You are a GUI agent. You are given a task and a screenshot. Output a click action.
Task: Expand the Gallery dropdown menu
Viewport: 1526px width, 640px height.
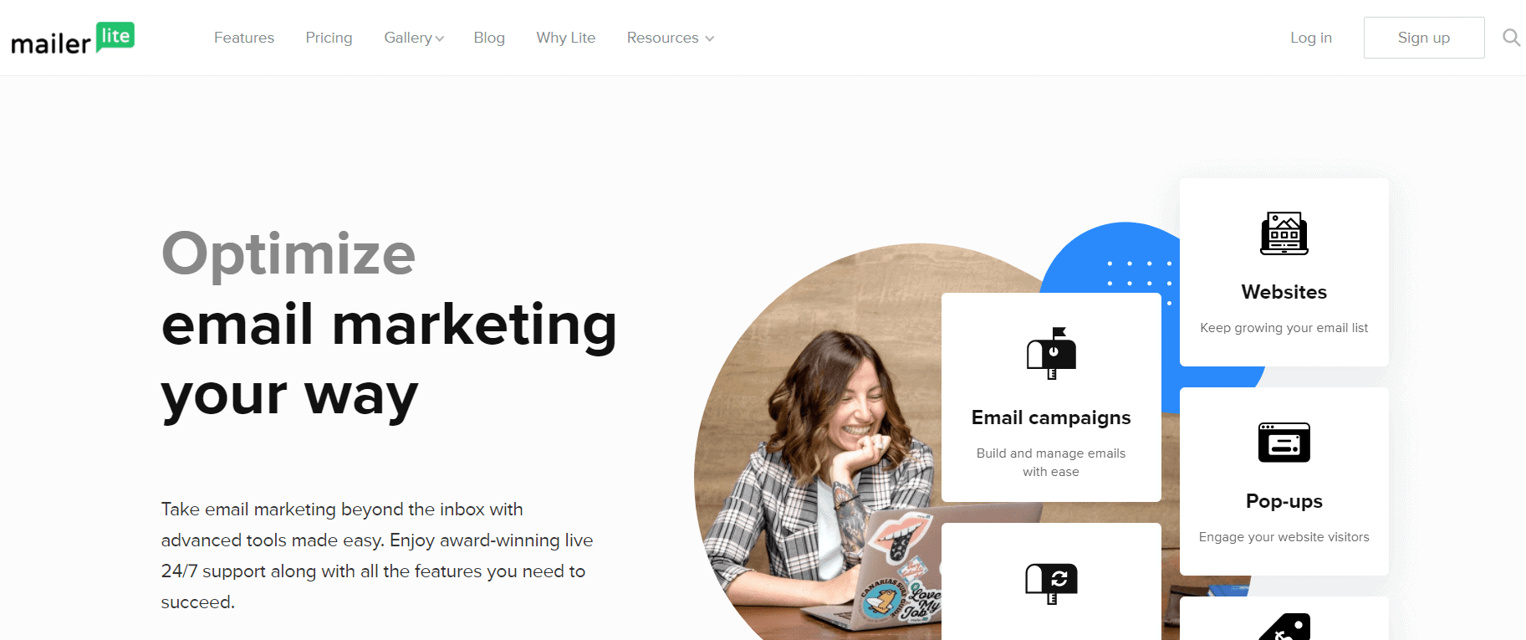click(x=414, y=38)
